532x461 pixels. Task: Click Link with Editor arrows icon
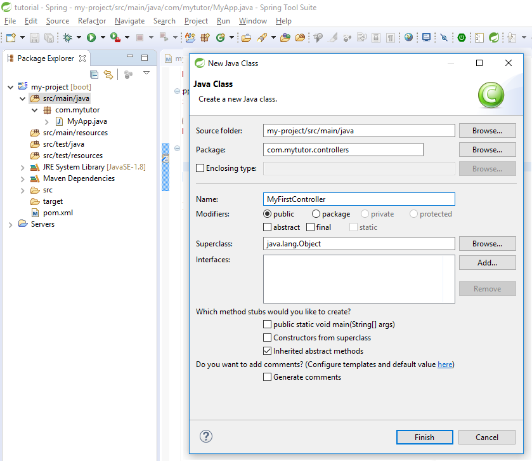[108, 74]
